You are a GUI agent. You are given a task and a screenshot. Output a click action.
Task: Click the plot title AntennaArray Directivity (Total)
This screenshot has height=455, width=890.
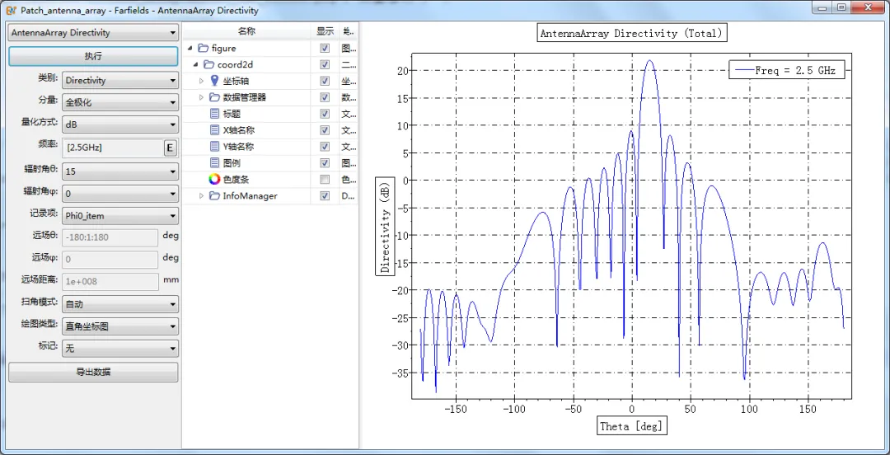(632, 34)
